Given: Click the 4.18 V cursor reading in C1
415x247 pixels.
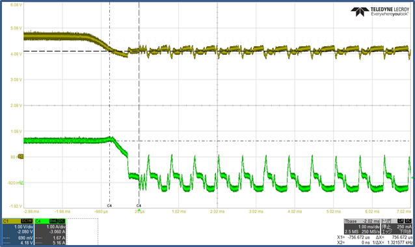Looking at the screenshot, I should [x=27, y=242].
